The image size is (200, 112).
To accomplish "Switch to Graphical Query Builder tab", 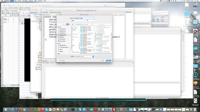I will 55,12.
